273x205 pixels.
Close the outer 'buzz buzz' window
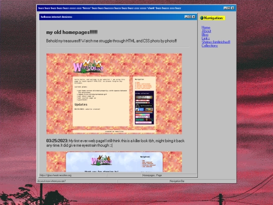click(x=233, y=8)
